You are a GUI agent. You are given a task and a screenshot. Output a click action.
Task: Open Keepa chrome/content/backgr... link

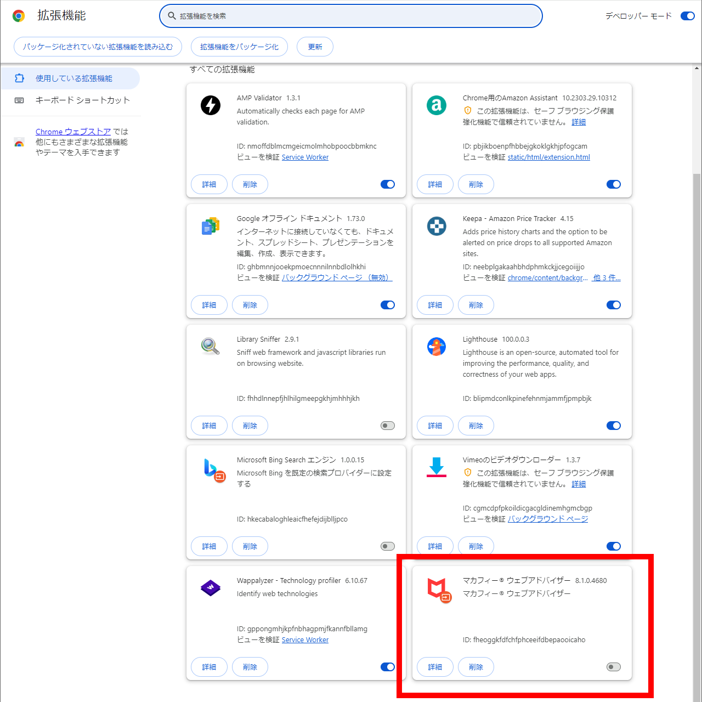coord(548,278)
